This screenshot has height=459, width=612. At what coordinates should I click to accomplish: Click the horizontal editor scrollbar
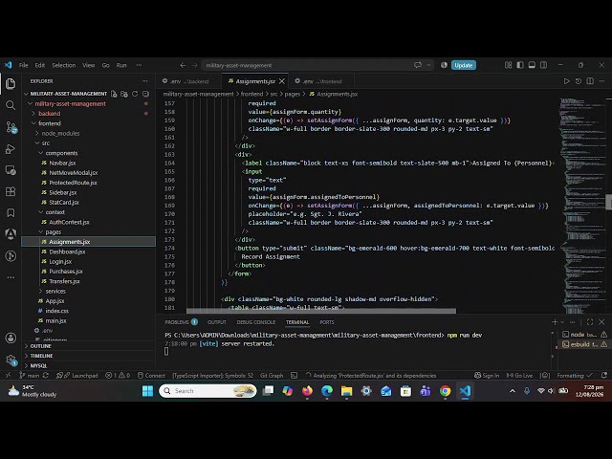(x=321, y=311)
